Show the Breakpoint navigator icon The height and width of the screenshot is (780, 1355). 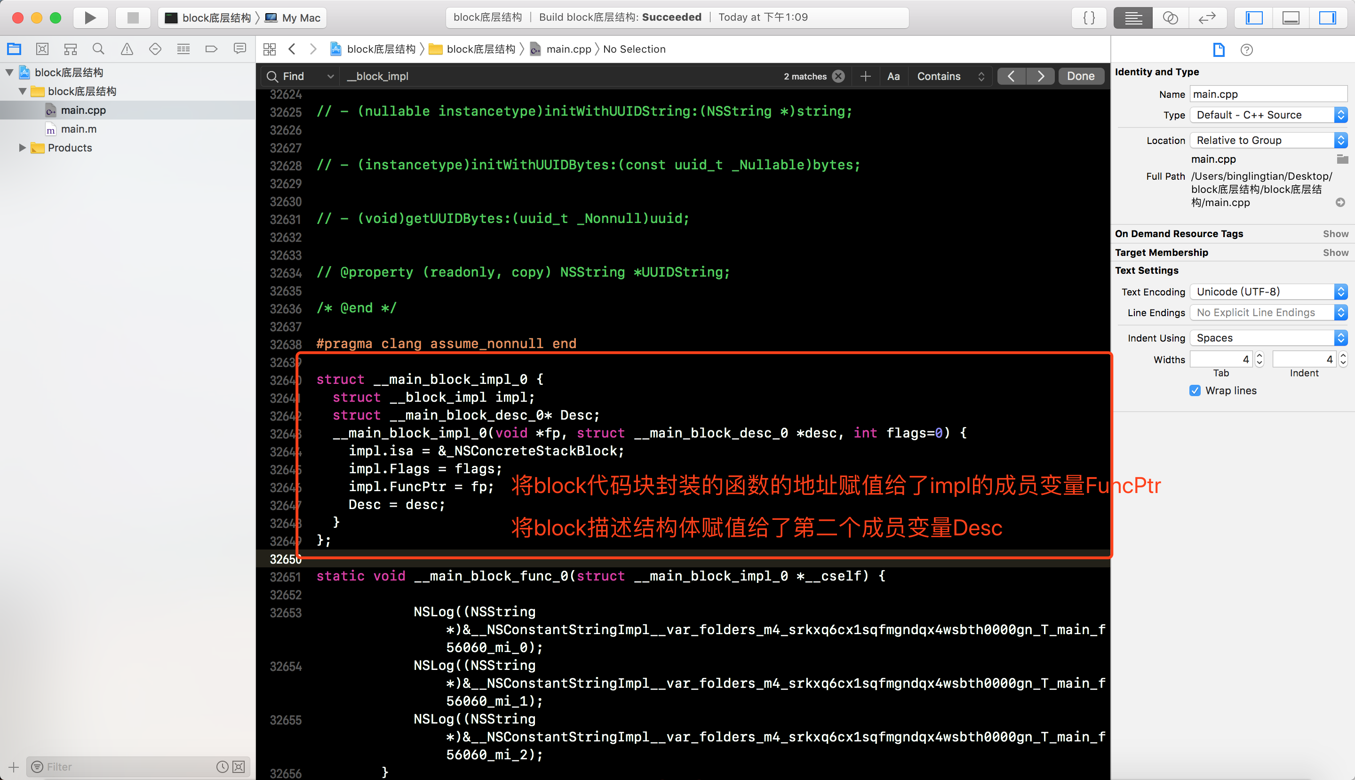tap(211, 49)
